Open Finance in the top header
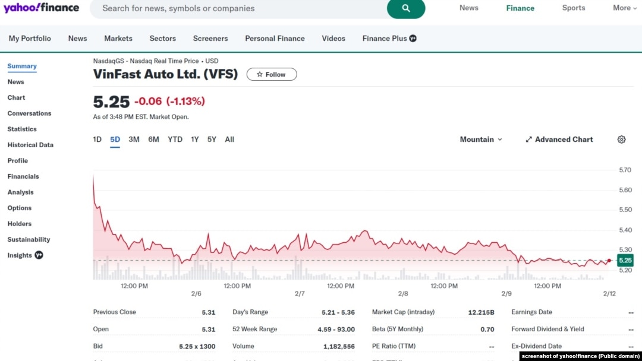Viewport: 642px width, 361px height. coord(520,8)
